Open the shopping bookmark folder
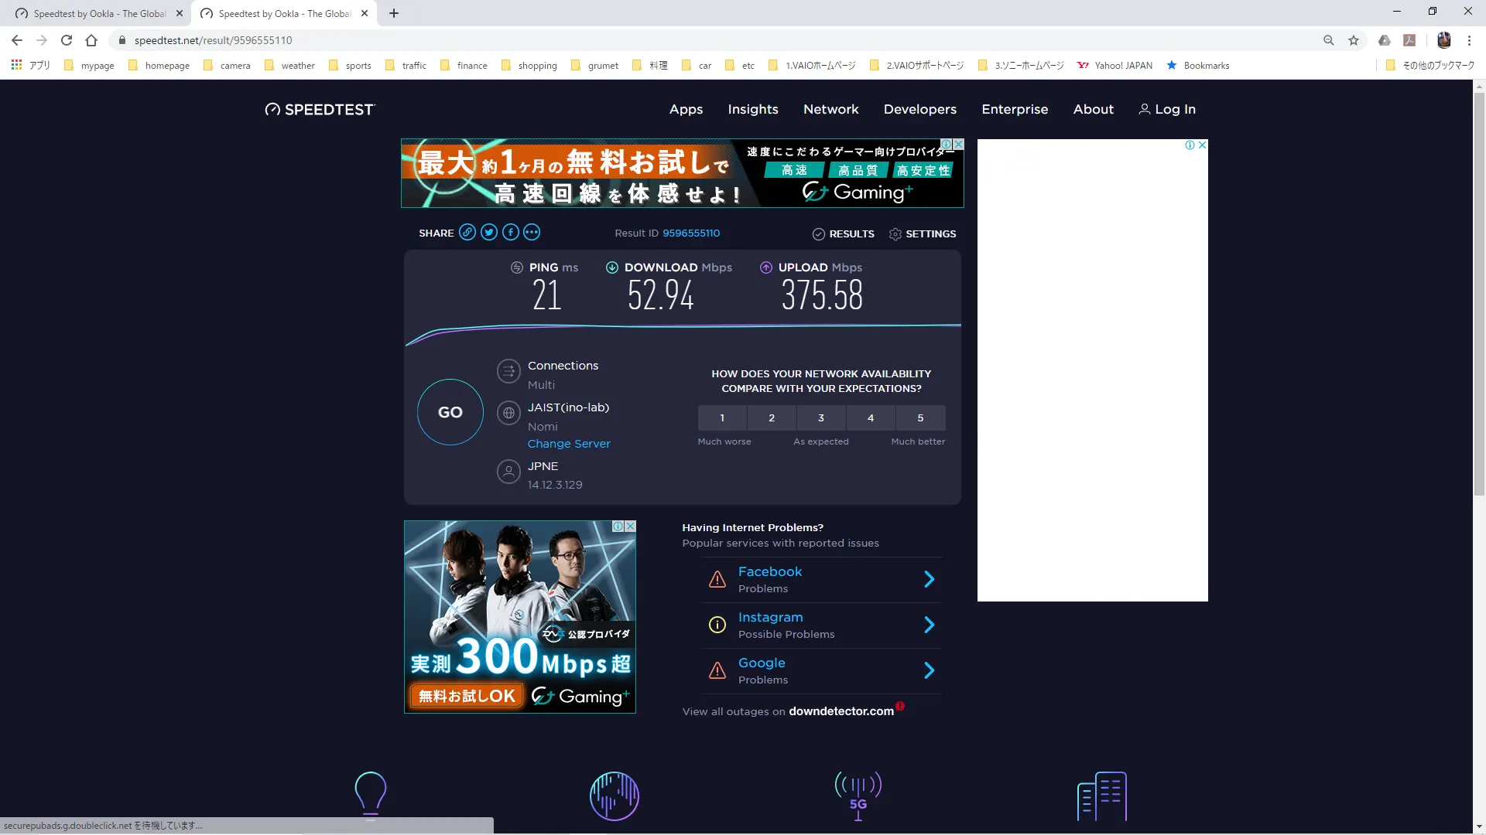Viewport: 1486px width, 835px height. (x=529, y=66)
